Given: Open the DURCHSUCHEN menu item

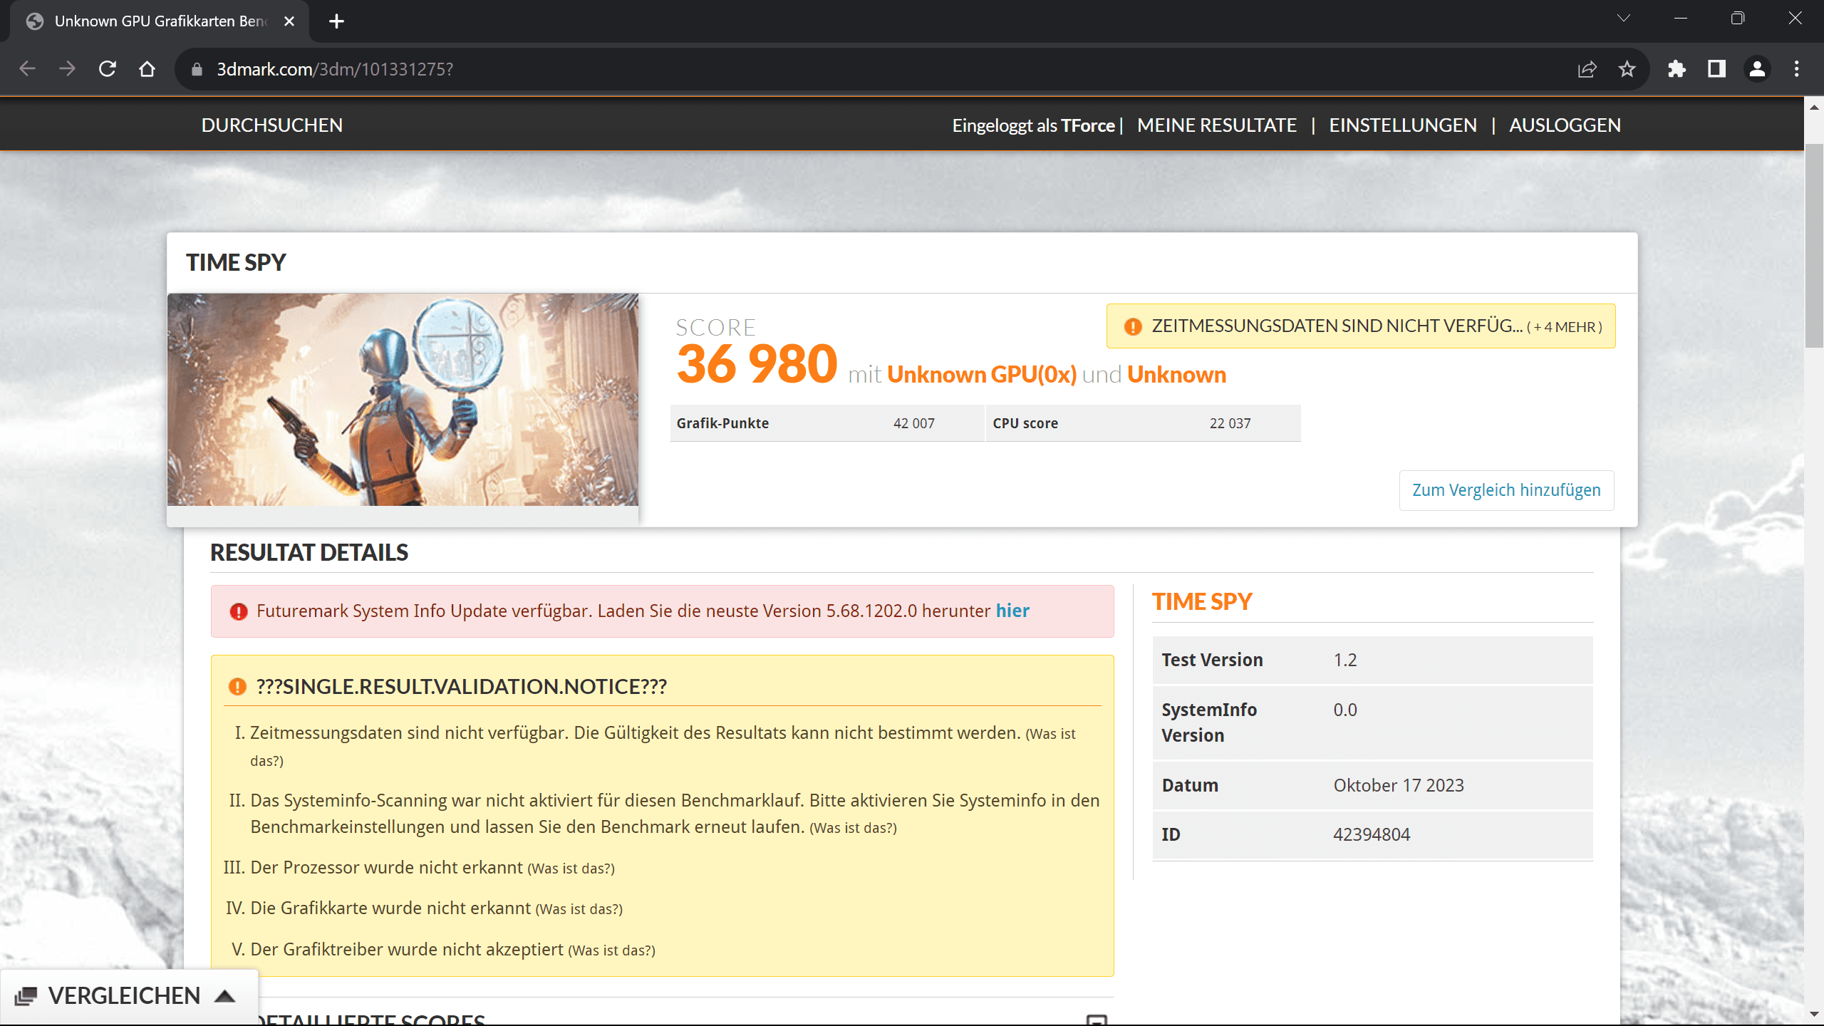Looking at the screenshot, I should click(271, 125).
